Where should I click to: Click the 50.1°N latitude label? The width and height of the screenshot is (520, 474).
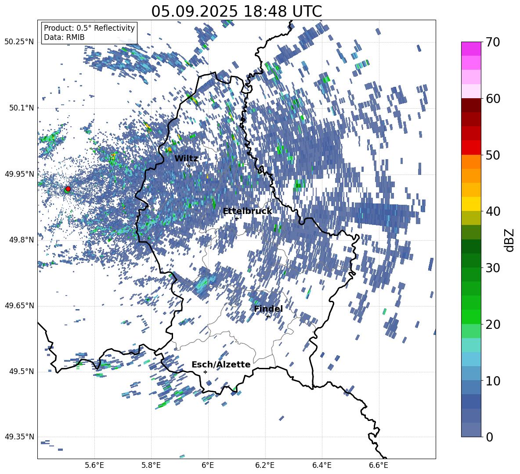22,108
